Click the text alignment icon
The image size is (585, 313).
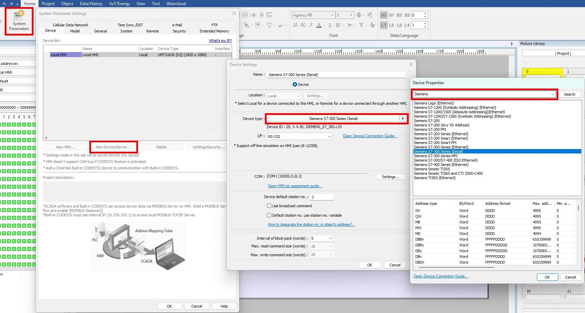pos(338,25)
